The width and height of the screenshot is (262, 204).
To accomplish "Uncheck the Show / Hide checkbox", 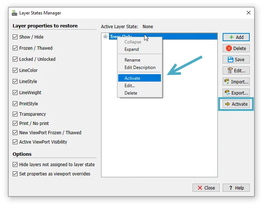I will [15, 37].
